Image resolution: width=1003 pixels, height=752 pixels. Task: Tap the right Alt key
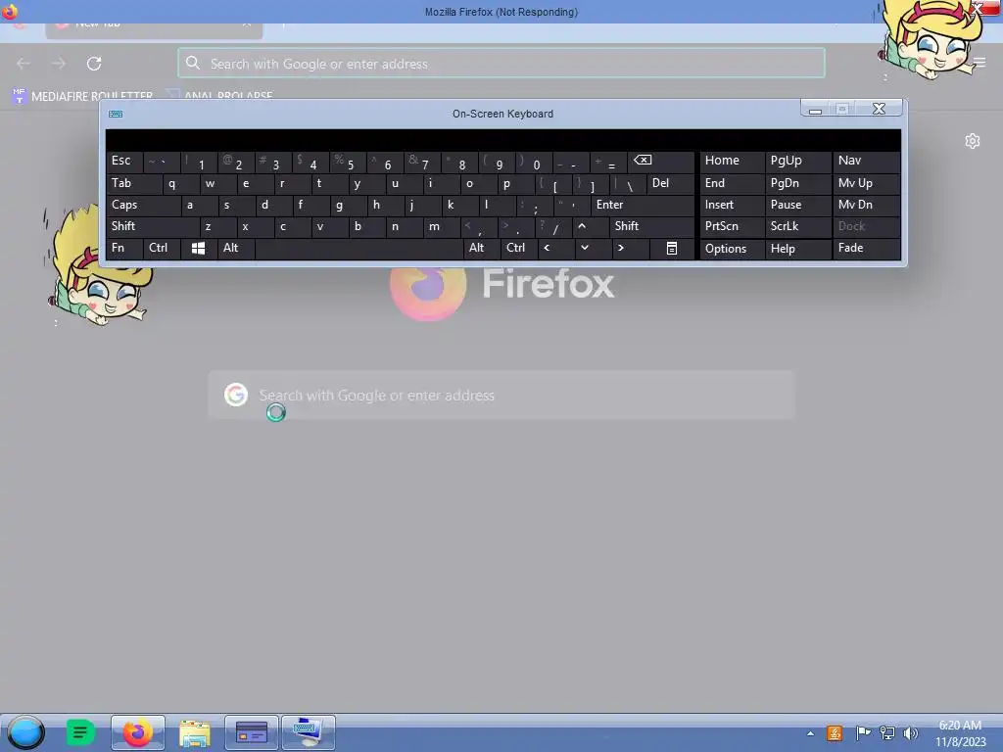coord(482,248)
